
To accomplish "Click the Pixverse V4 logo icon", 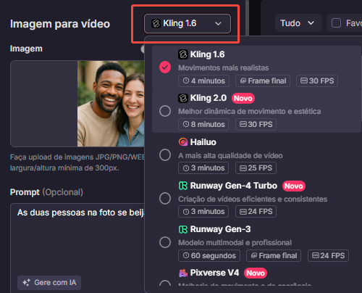I will [x=183, y=273].
